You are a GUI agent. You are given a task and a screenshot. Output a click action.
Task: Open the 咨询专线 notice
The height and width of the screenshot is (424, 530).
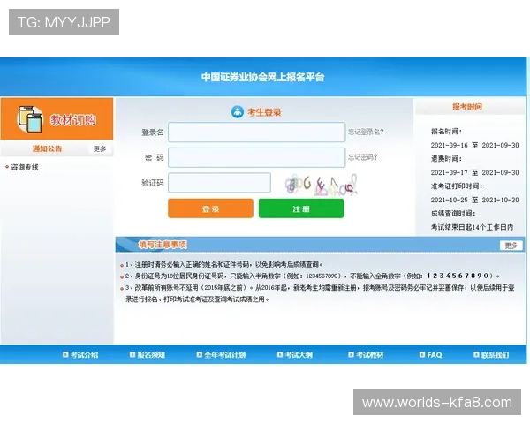coord(25,167)
